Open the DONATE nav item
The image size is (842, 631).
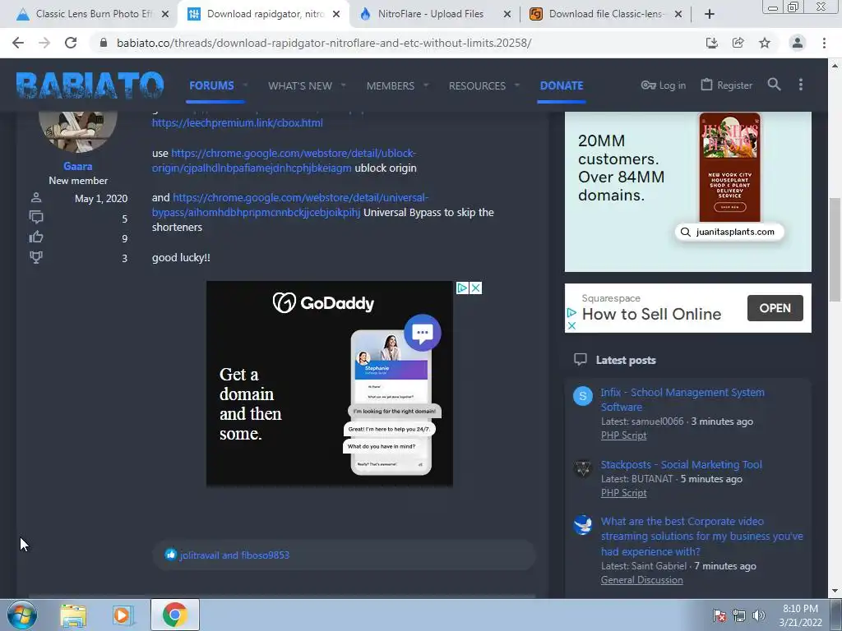[562, 85]
